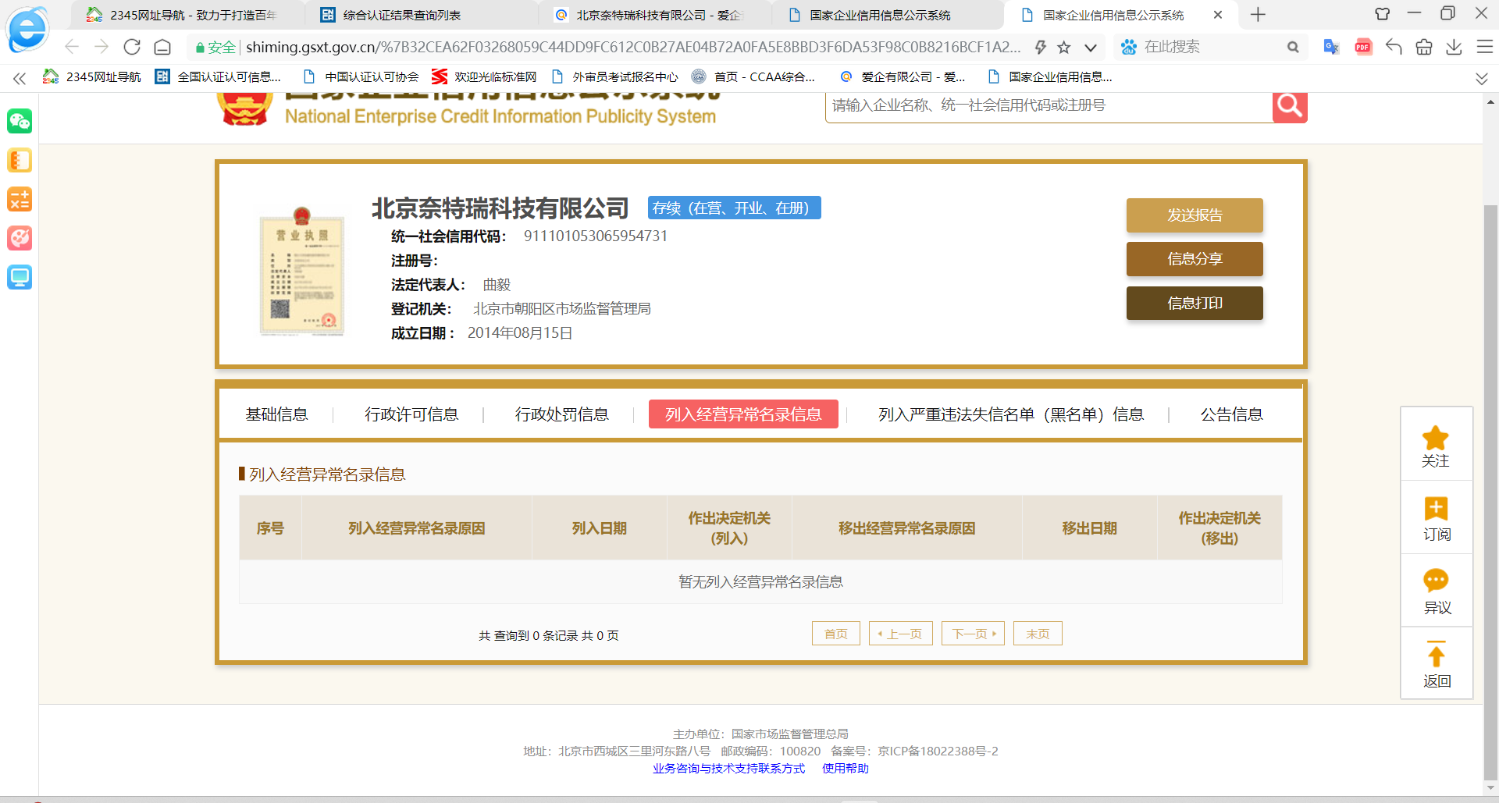Open the blue monitor sidebar icon

(x=20, y=277)
